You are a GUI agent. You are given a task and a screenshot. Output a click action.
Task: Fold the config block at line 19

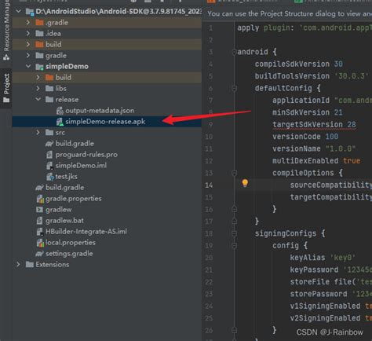coord(234,246)
